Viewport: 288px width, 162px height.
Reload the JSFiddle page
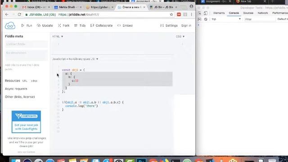coord(19,14)
